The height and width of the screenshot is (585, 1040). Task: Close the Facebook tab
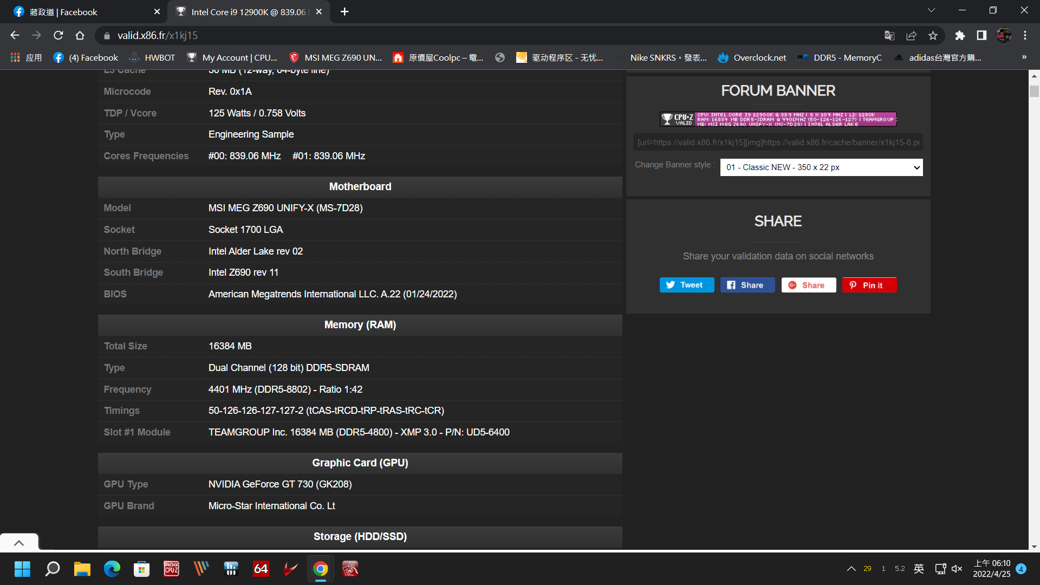point(157,11)
